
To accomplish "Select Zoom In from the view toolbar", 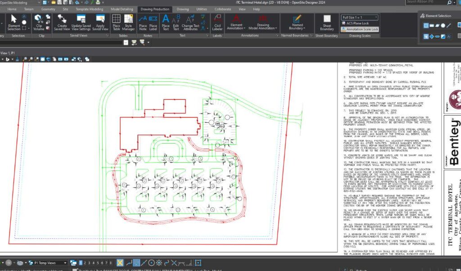I will click(25, 59).
